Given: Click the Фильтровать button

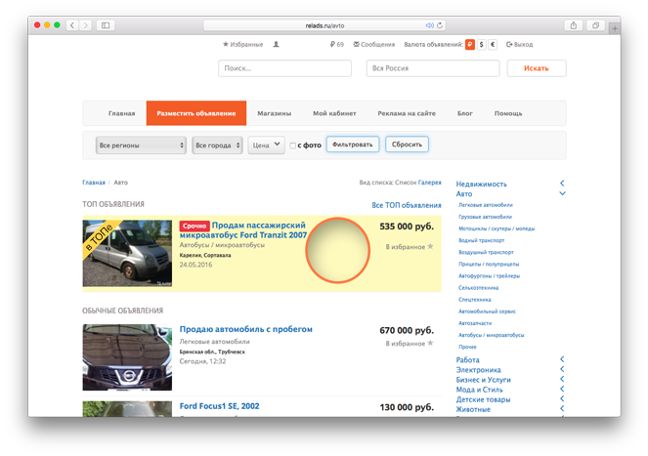Looking at the screenshot, I should coord(353,145).
